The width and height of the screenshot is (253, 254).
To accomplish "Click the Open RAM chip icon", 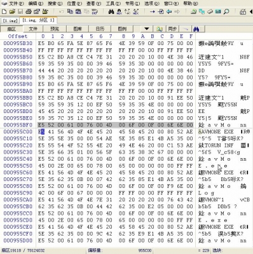I will coord(218,11).
